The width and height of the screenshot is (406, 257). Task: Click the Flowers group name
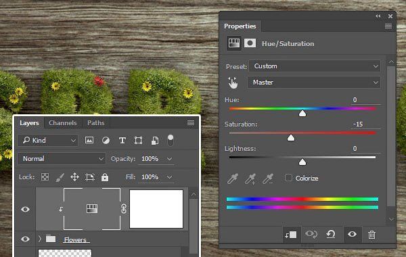click(75, 239)
